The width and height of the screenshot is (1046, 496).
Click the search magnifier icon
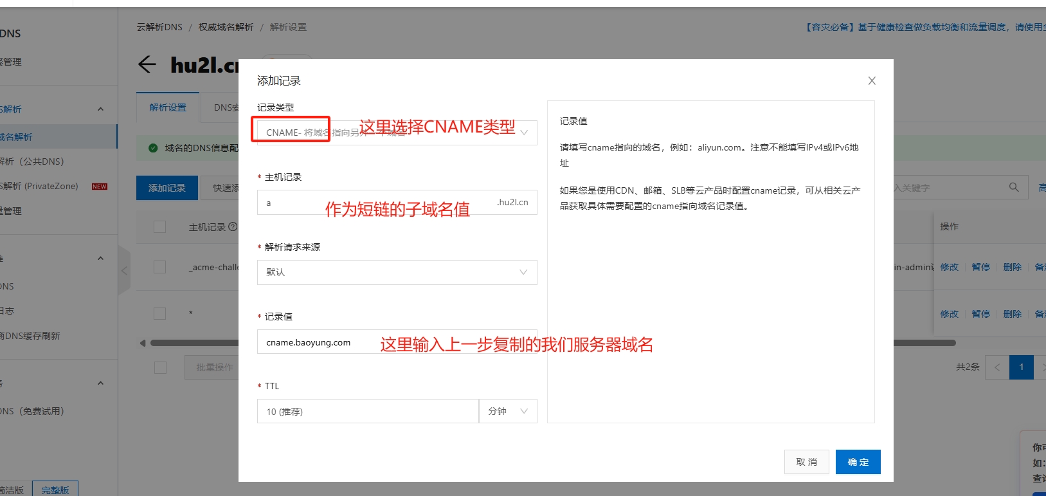pos(1014,187)
